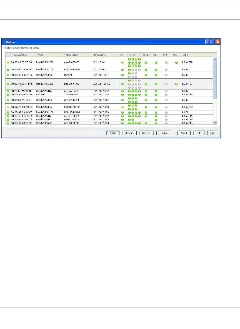Click orange status LED for 00:30:48:B8:7F:C0
Screen dimensions: 240x329
(8, 63)
